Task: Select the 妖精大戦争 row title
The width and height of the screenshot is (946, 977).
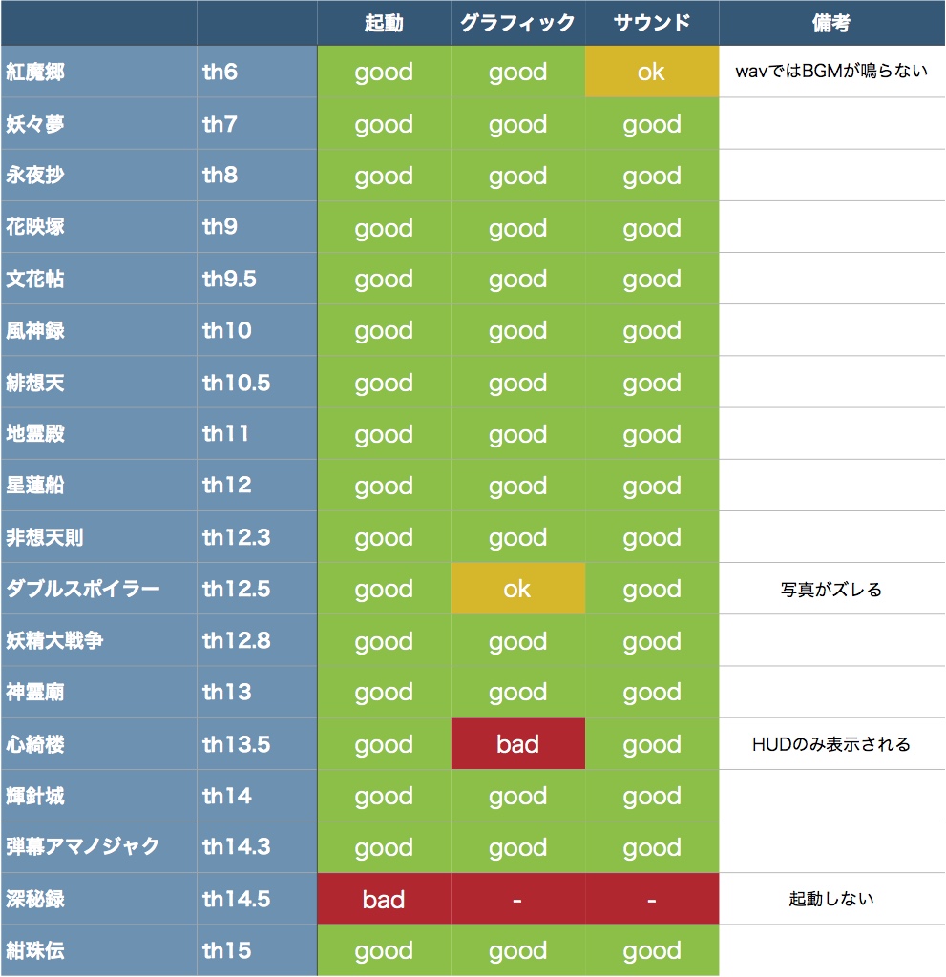Action: (98, 640)
